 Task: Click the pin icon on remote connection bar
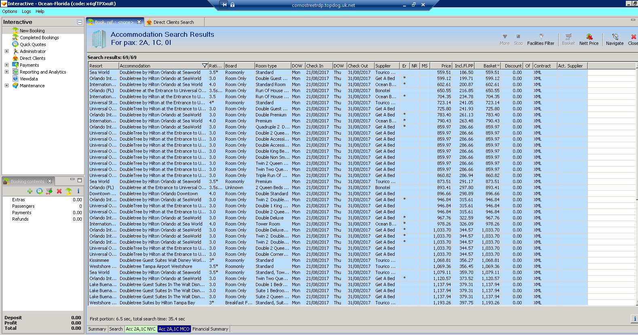point(224,5)
